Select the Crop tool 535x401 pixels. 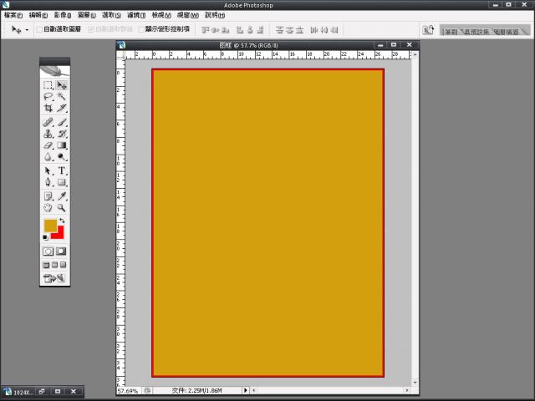tap(48, 109)
